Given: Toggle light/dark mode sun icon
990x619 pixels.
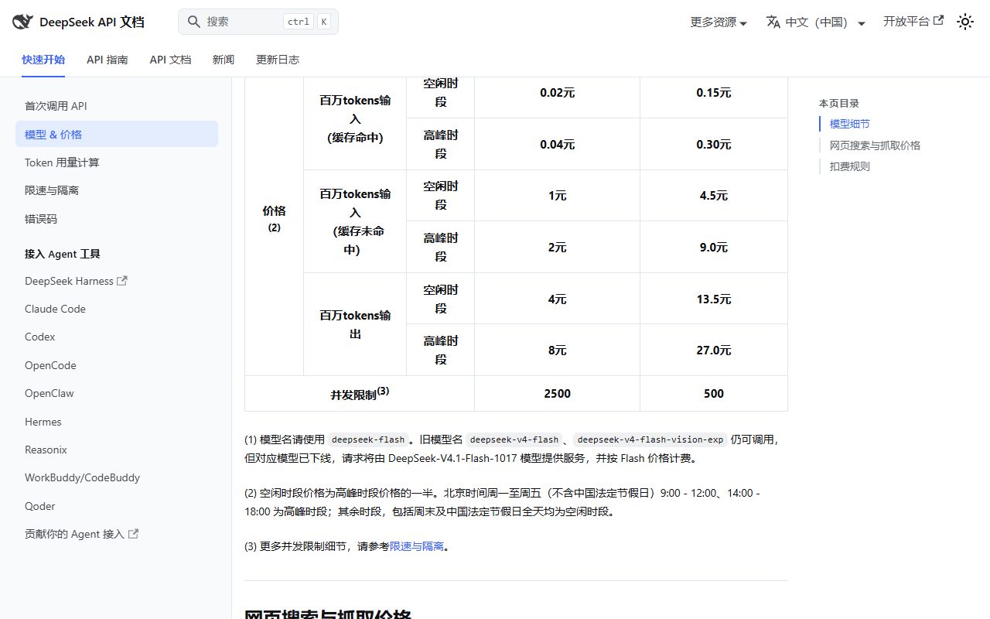Looking at the screenshot, I should click(965, 22).
